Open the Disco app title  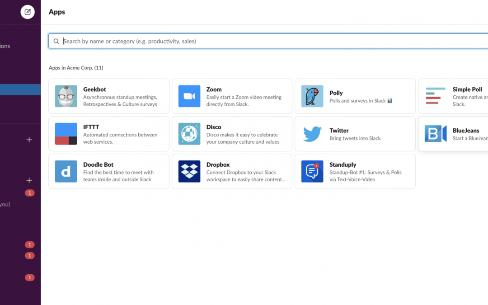[x=213, y=127]
